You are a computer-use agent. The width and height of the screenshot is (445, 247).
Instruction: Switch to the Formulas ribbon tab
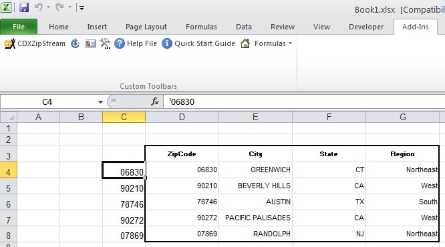[x=202, y=27]
